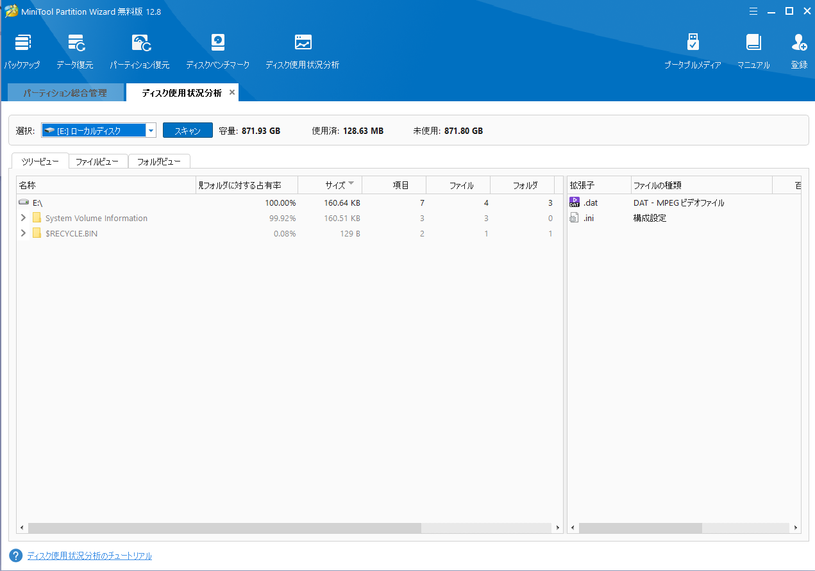Screen dimensions: 815x571
Task: Click horizontal scrollbar in tree view pane
Action: point(224,528)
